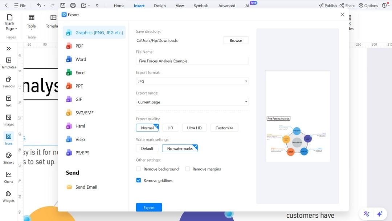The width and height of the screenshot is (392, 221).
Task: Open the Options settings
Action: [x=368, y=5]
